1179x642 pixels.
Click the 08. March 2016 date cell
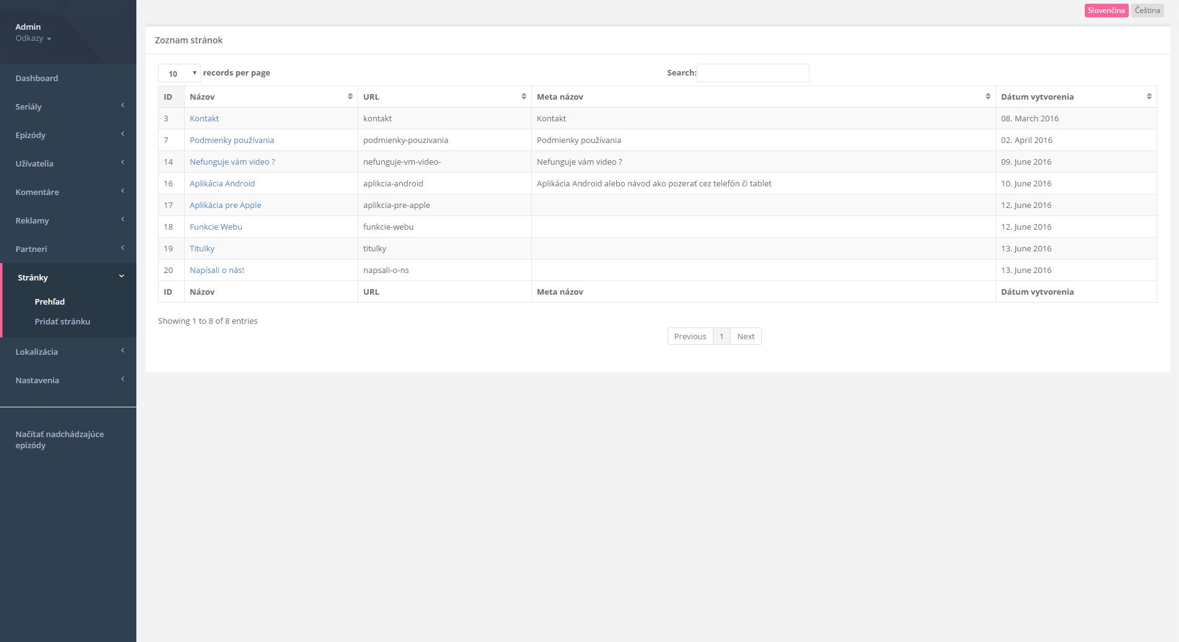pyautogui.click(x=1076, y=118)
